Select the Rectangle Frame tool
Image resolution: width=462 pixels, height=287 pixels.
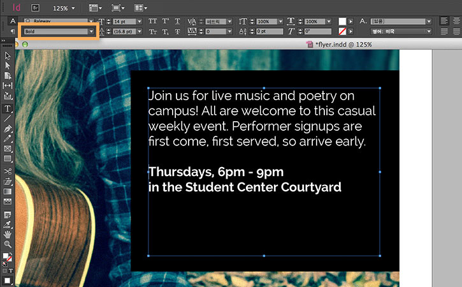click(x=8, y=149)
